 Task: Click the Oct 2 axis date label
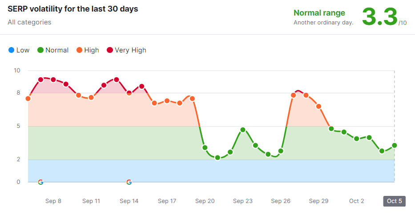coord(357,201)
